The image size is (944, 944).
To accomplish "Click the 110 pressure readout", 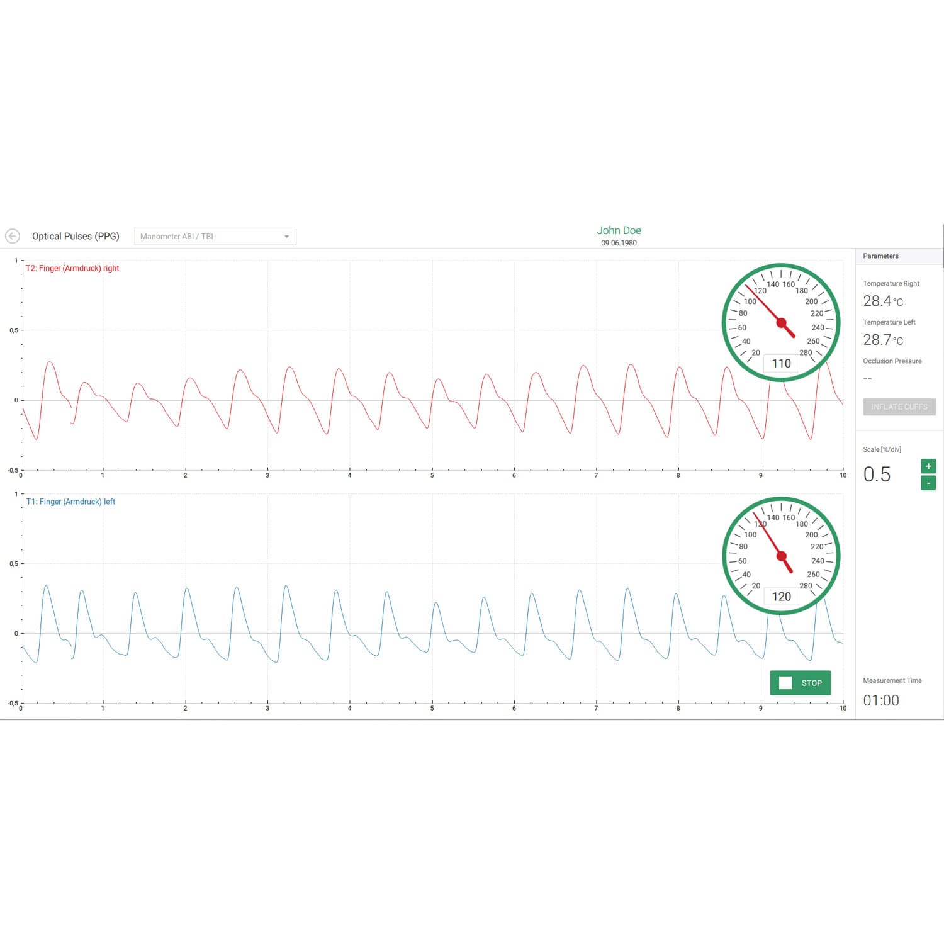I will [x=781, y=363].
